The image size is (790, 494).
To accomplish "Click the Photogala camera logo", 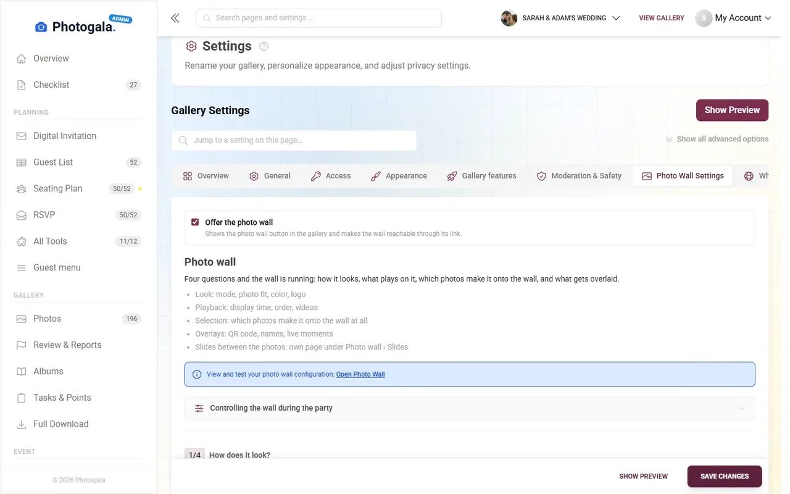I will coord(41,27).
